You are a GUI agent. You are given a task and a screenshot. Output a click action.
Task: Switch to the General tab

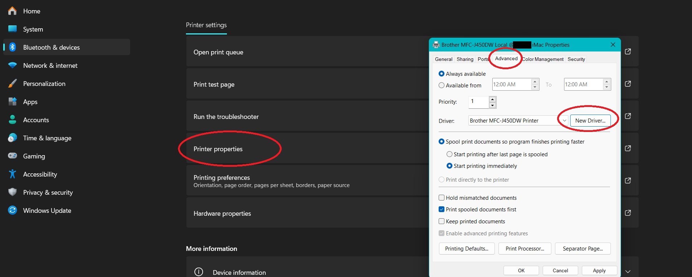point(443,59)
